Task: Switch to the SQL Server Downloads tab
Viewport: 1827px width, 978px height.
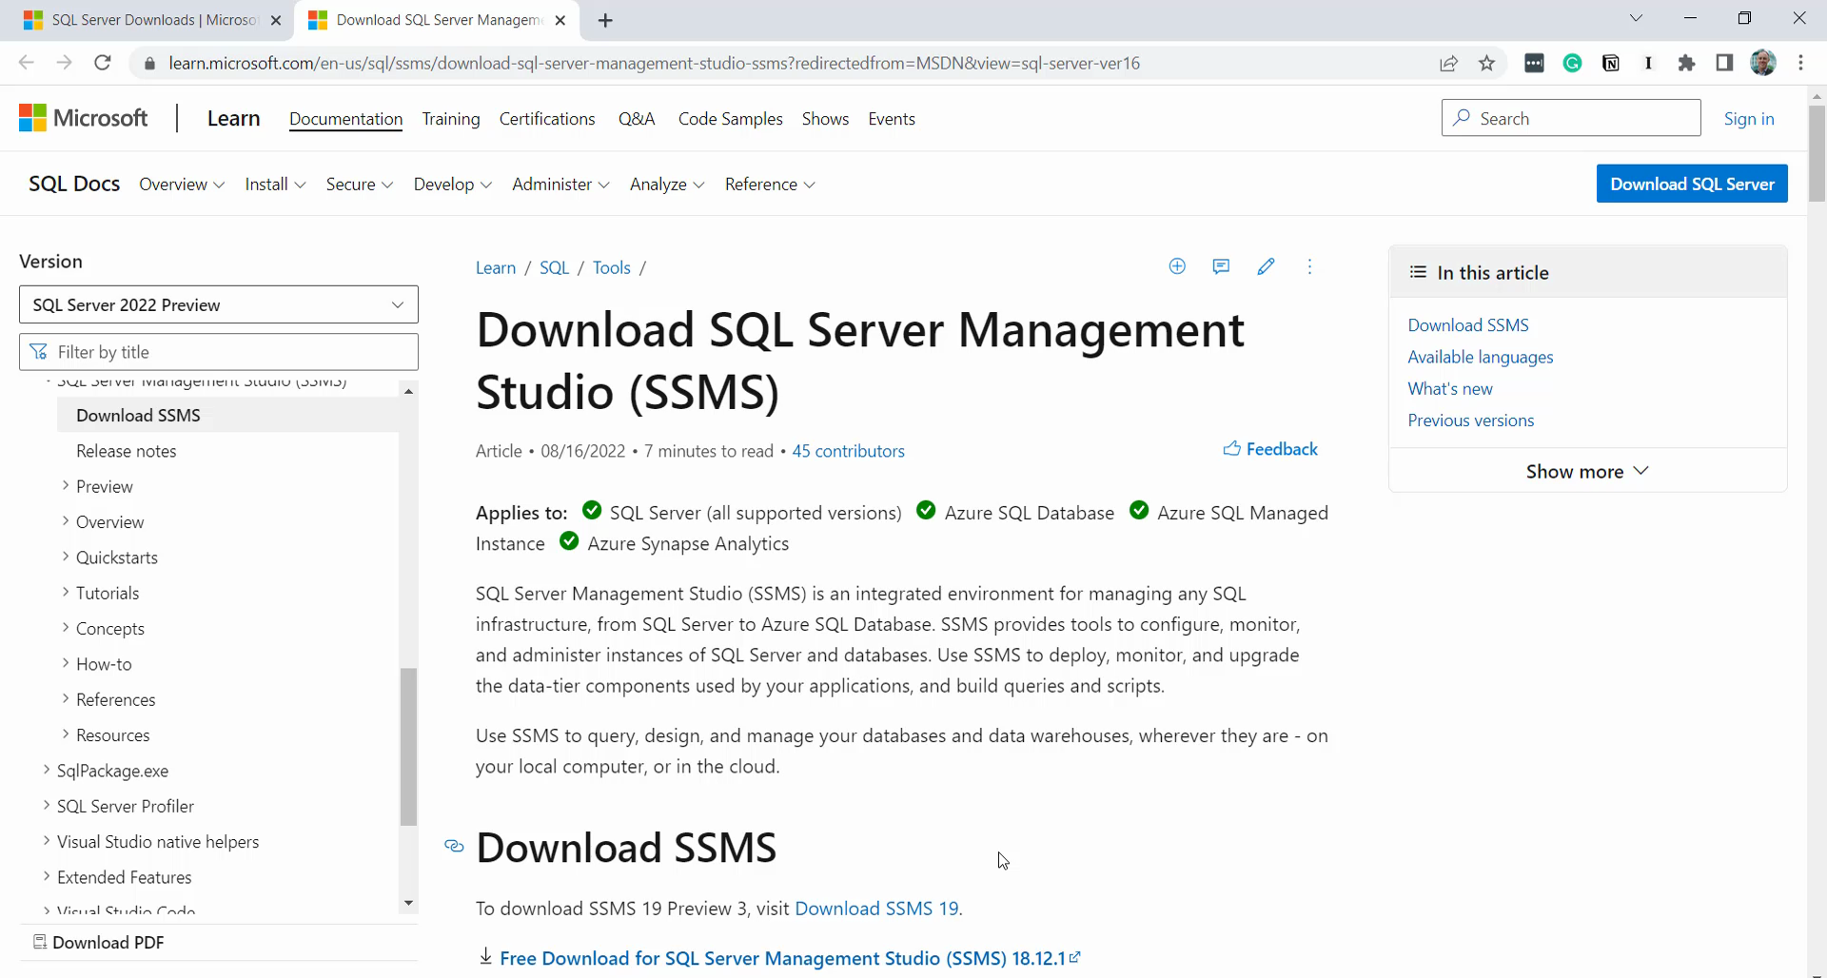Action: 152,20
